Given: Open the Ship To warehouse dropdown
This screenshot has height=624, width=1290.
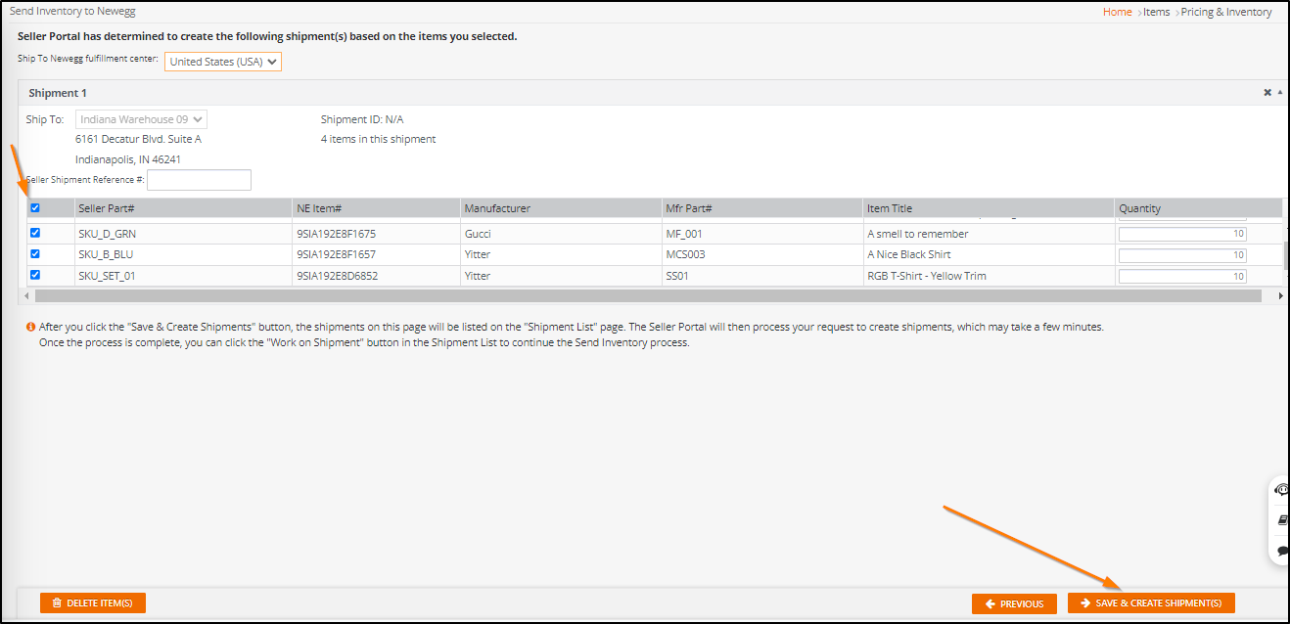Looking at the screenshot, I should point(141,119).
